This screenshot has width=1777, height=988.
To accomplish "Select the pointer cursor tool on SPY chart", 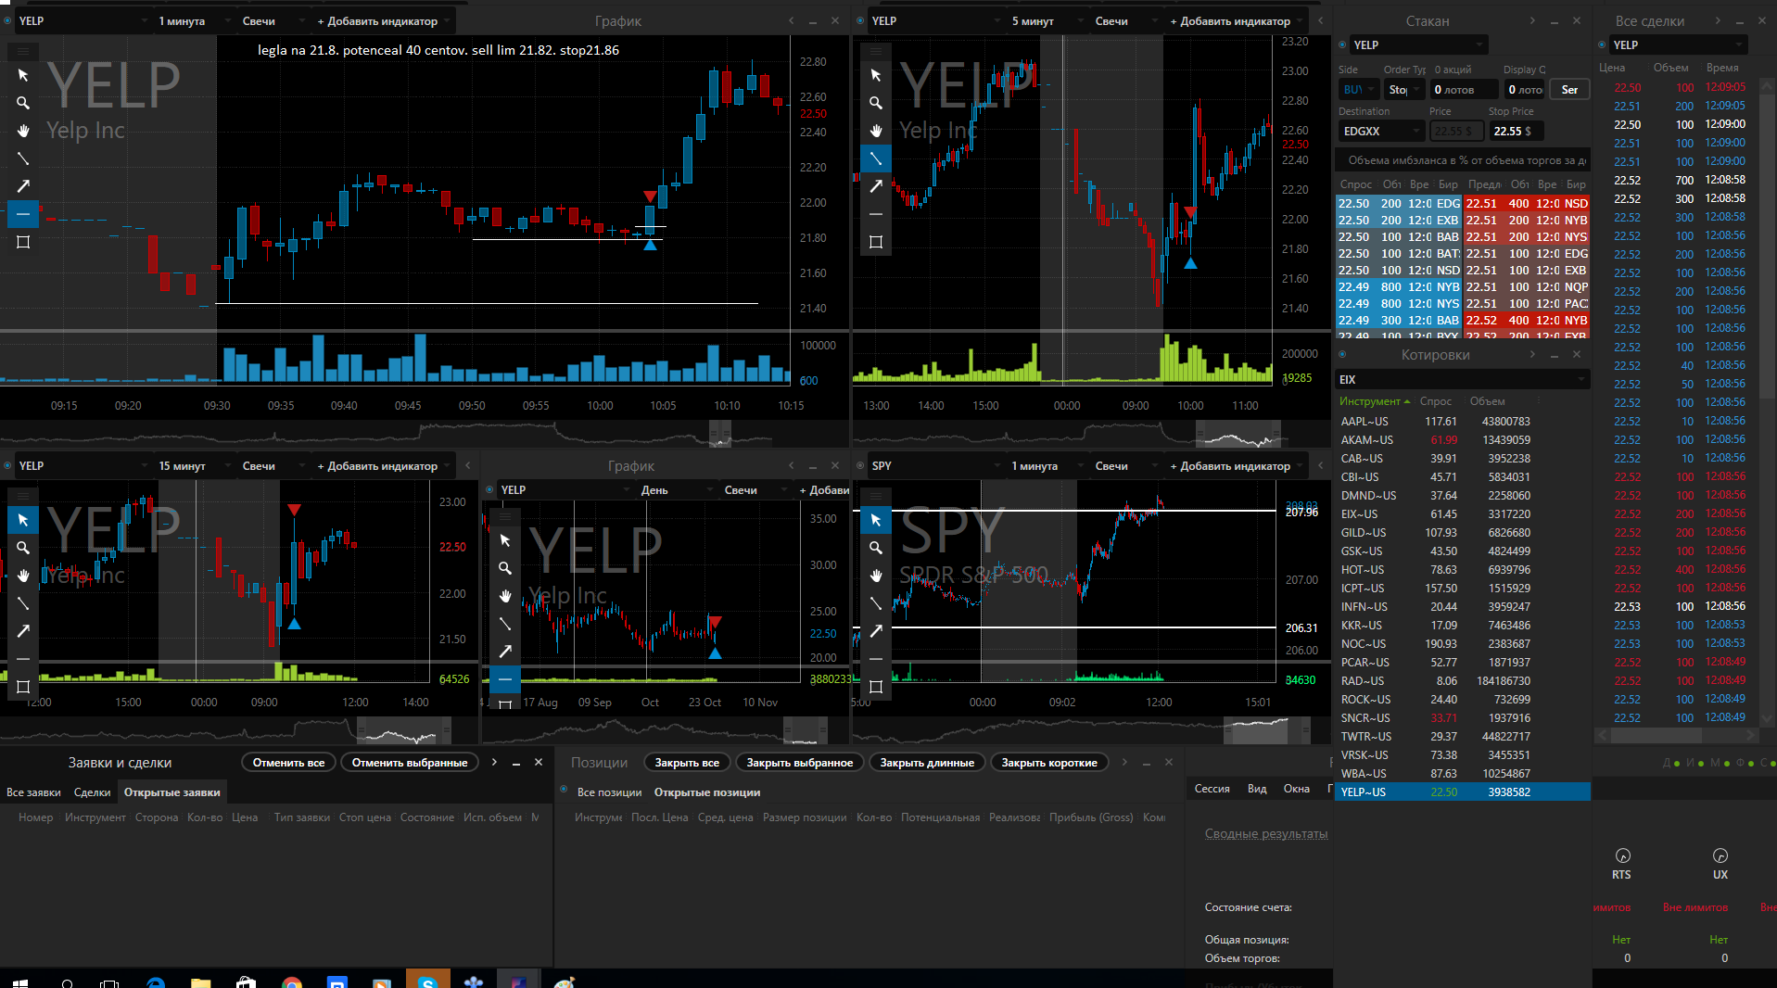I will click(x=876, y=520).
